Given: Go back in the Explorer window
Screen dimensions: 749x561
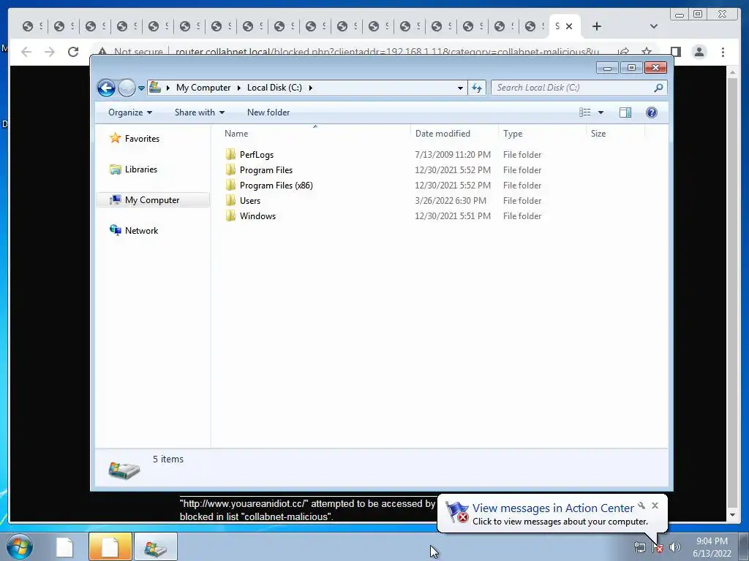Looking at the screenshot, I should coord(107,88).
